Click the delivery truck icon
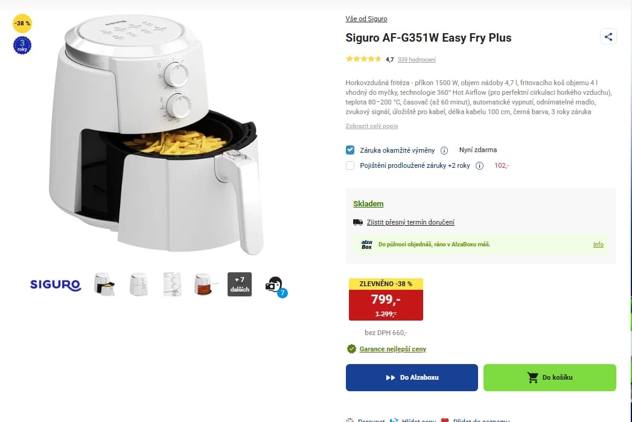The width and height of the screenshot is (632, 422). click(x=358, y=222)
